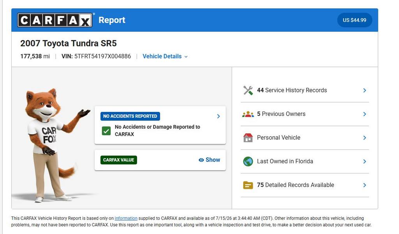Screen dimensions: 399x234
Task: Open the information link in the disclaimer
Action: [126, 218]
